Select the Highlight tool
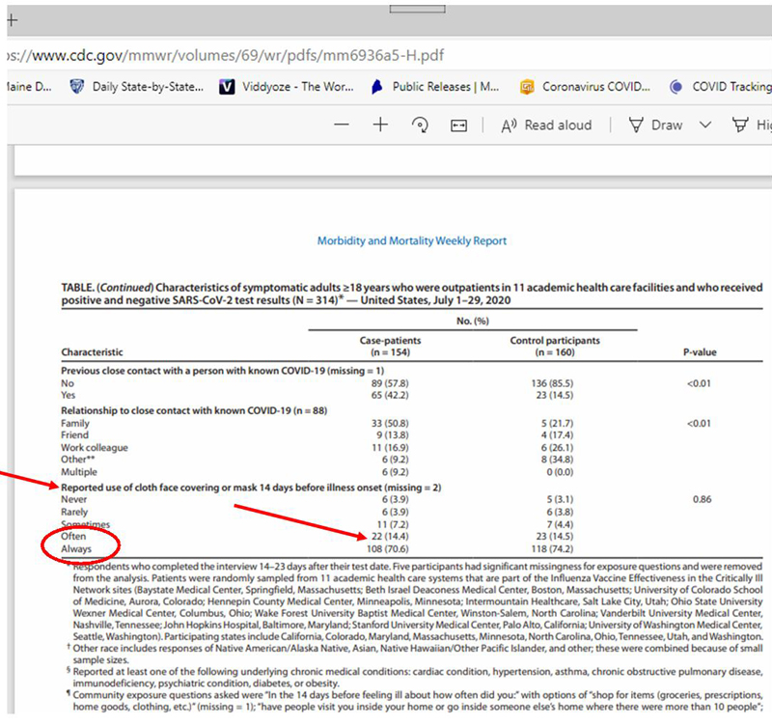 pyautogui.click(x=752, y=126)
